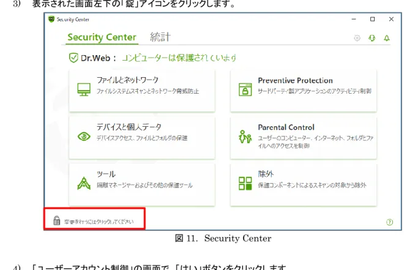This screenshot has width=404, height=270.
Task: Close the Security Center window
Action: tap(391, 19)
